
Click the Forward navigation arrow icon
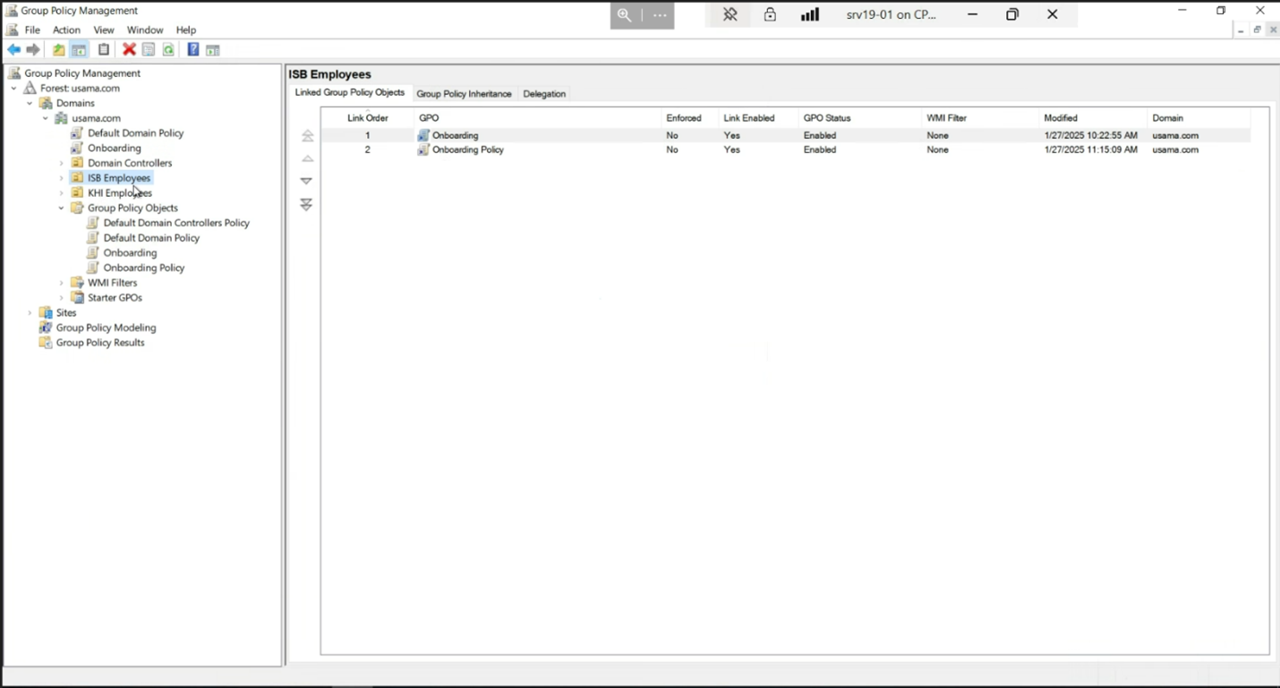[33, 49]
